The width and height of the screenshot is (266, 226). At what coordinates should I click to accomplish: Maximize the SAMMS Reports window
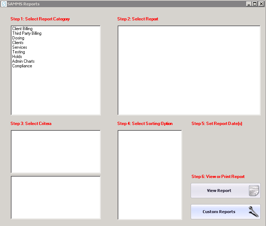point(255,4)
